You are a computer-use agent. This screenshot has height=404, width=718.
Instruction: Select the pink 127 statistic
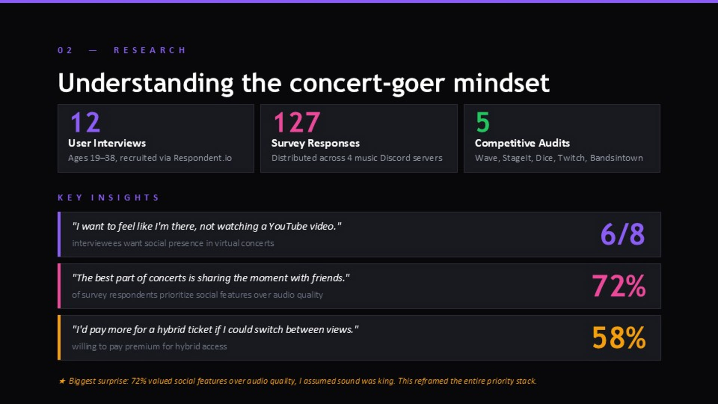297,122
